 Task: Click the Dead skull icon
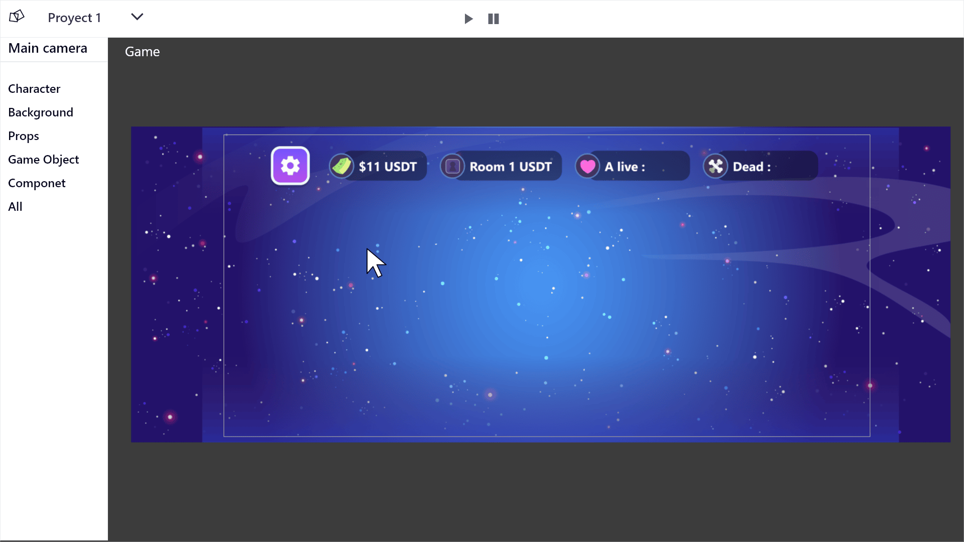coord(715,166)
